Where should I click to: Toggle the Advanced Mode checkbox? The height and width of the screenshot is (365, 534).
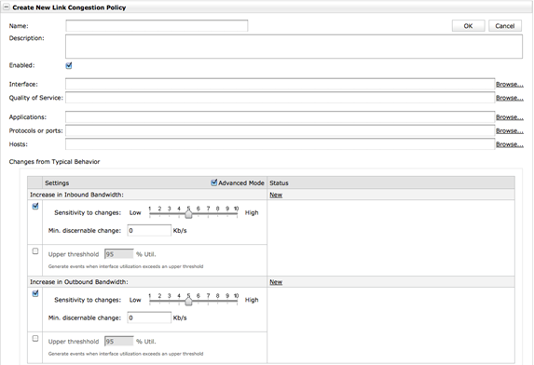tap(213, 182)
